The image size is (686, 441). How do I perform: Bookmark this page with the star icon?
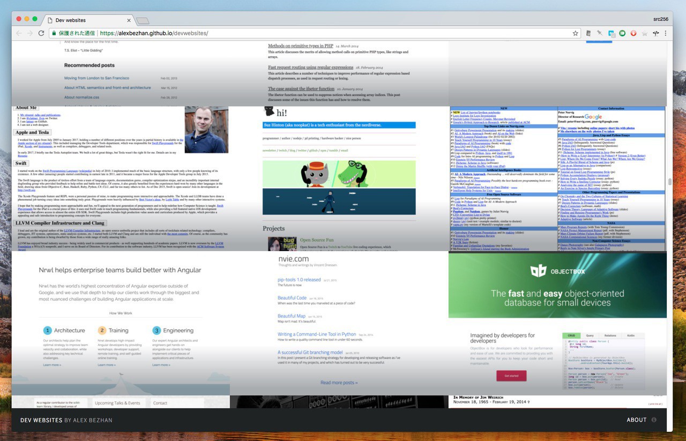click(576, 33)
